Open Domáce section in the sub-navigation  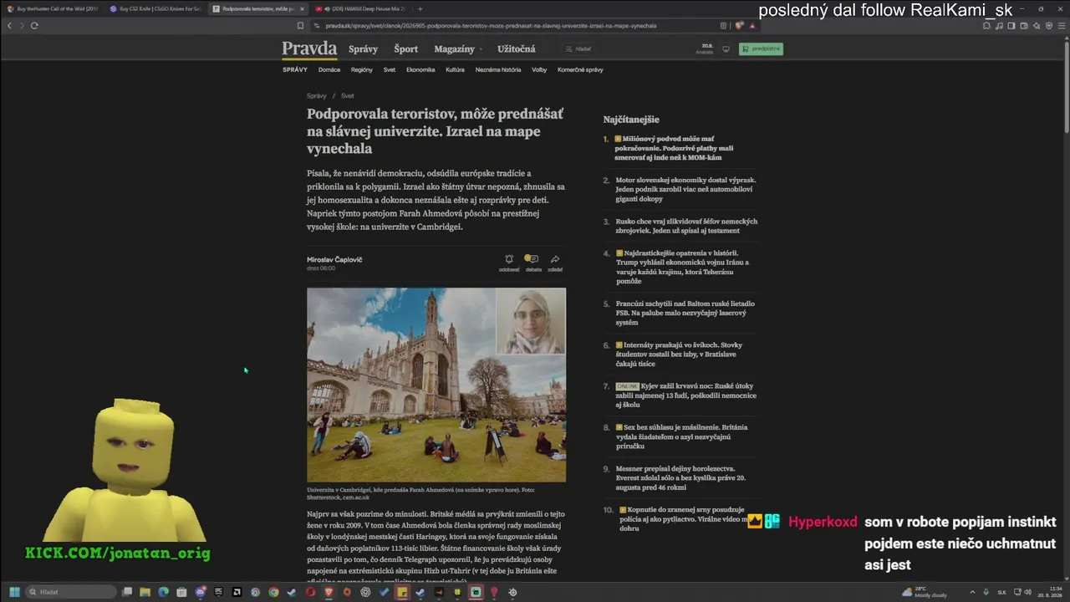329,70
